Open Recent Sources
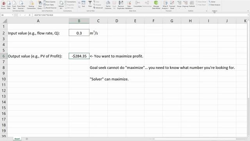 [50, 8]
